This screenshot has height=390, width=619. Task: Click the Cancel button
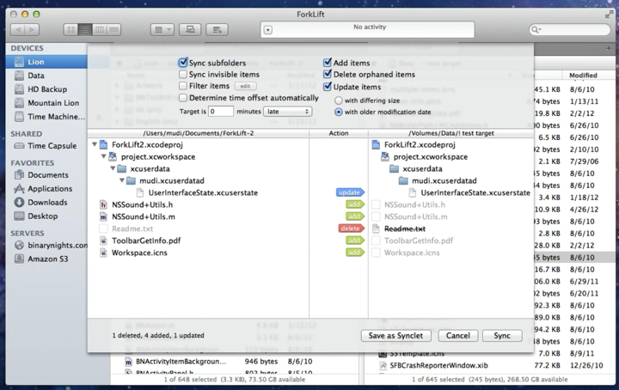tap(458, 336)
